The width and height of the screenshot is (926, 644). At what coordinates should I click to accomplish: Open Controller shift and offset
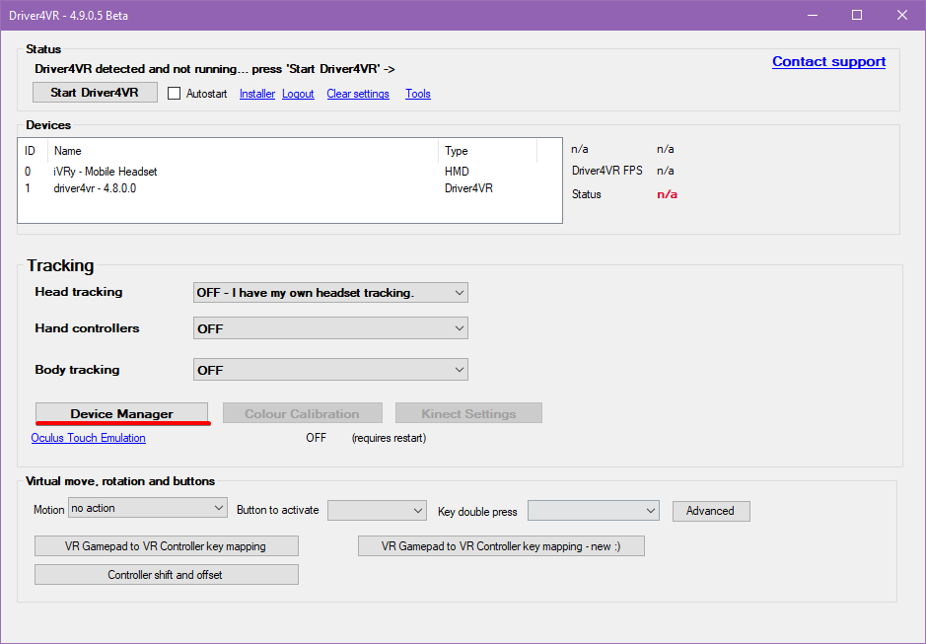click(166, 574)
